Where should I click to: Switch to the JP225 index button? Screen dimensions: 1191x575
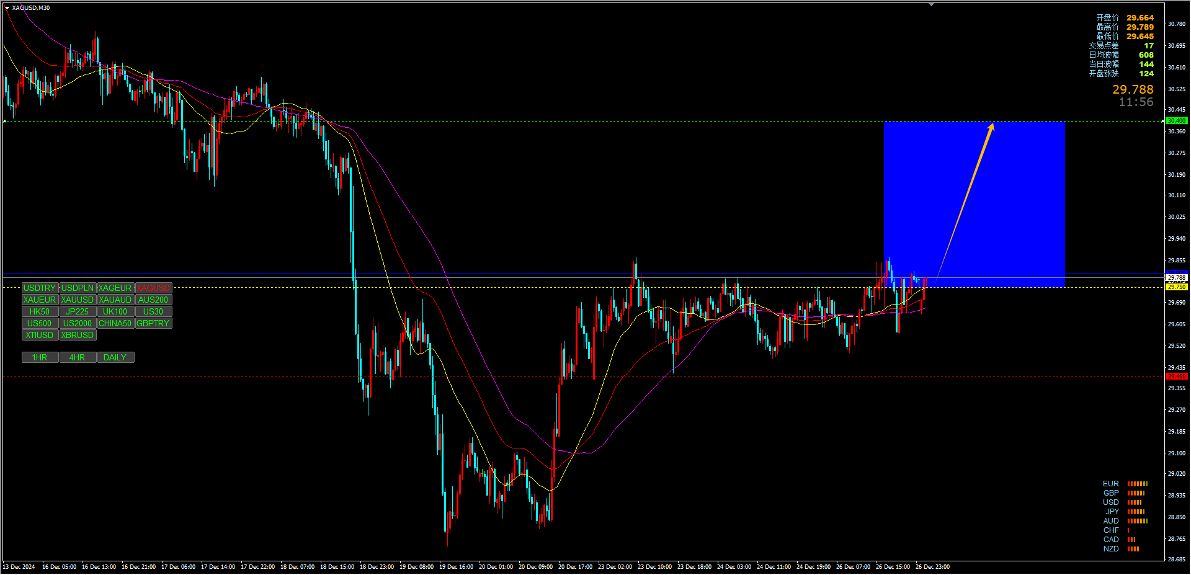pos(78,312)
